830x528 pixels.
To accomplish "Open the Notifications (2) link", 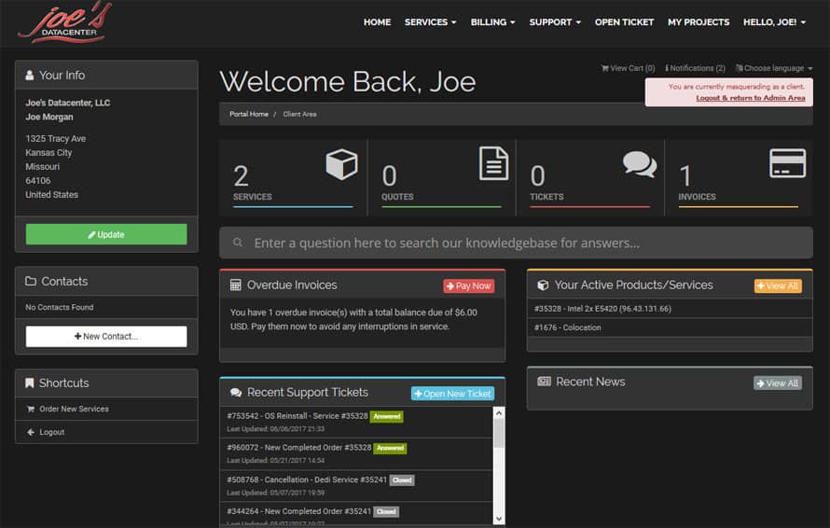I will pos(695,68).
